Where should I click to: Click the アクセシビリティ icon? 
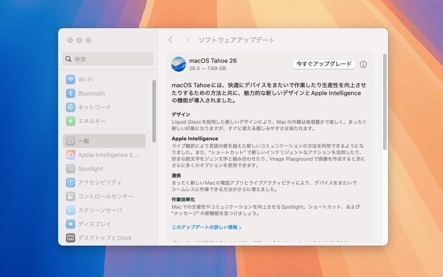(70, 182)
